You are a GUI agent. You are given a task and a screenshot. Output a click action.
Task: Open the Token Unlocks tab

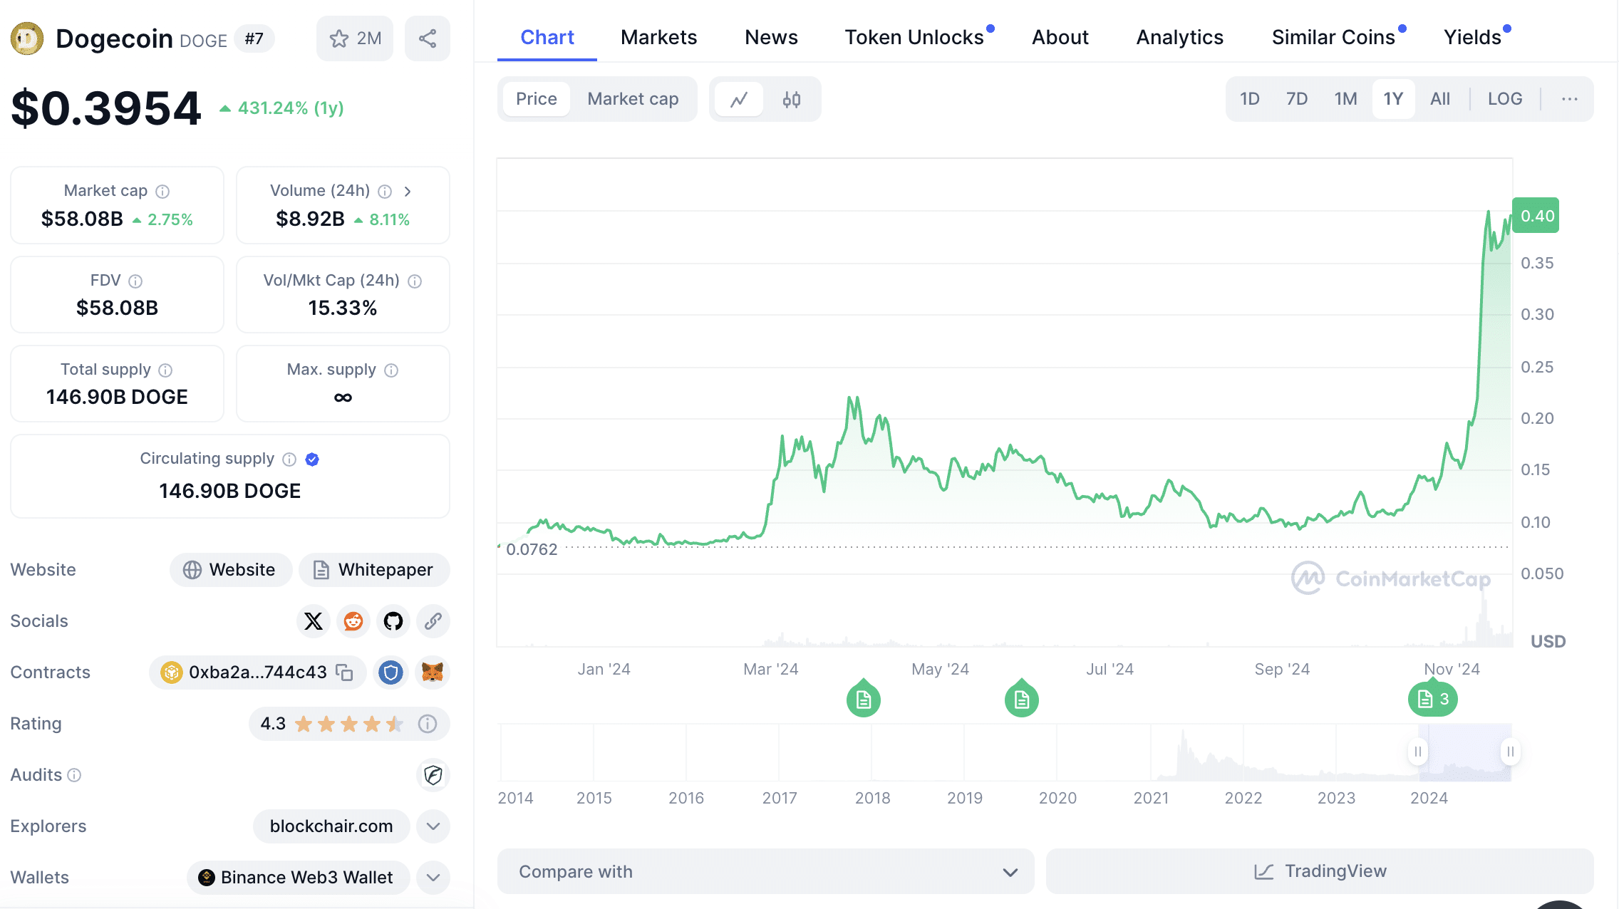tap(914, 37)
